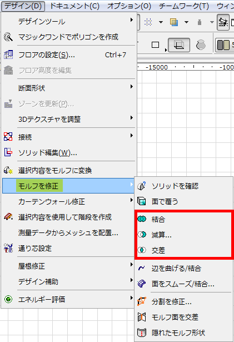Toggle the pressed trace toolbar button
This screenshot has width=234, height=342.
tap(223, 22)
